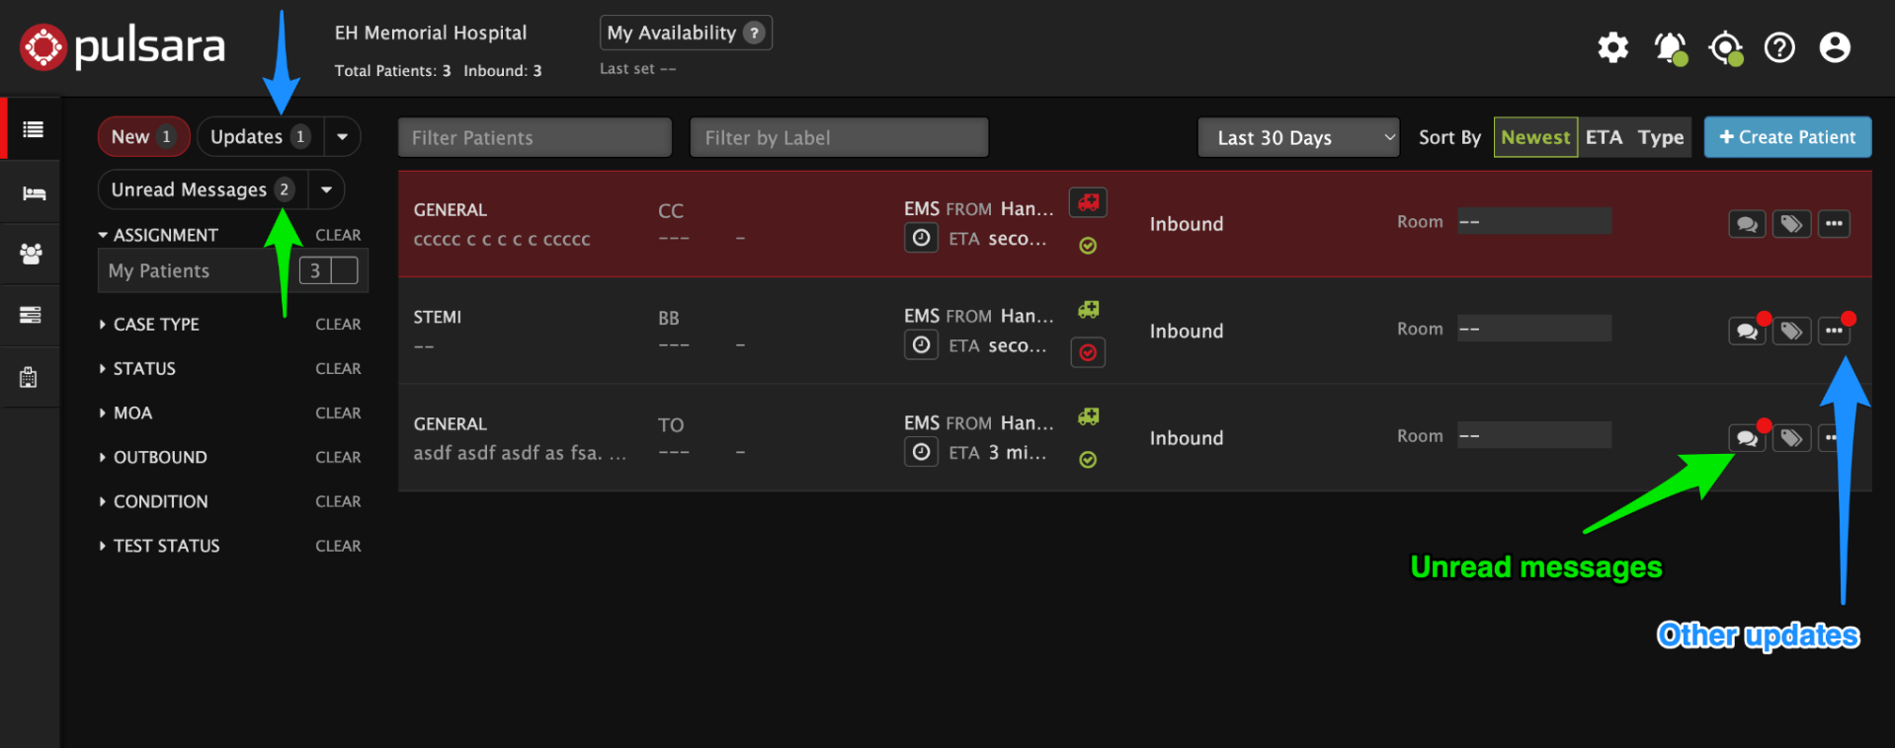Image resolution: width=1895 pixels, height=748 pixels.
Task: Click the Filter Patients input field
Action: (535, 138)
